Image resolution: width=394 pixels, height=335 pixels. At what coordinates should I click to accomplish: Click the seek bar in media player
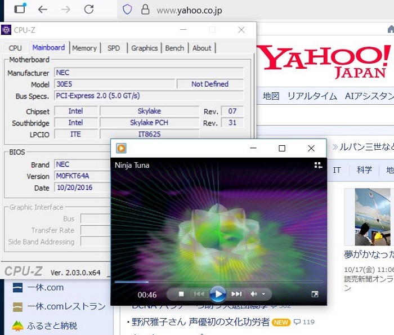click(x=218, y=282)
